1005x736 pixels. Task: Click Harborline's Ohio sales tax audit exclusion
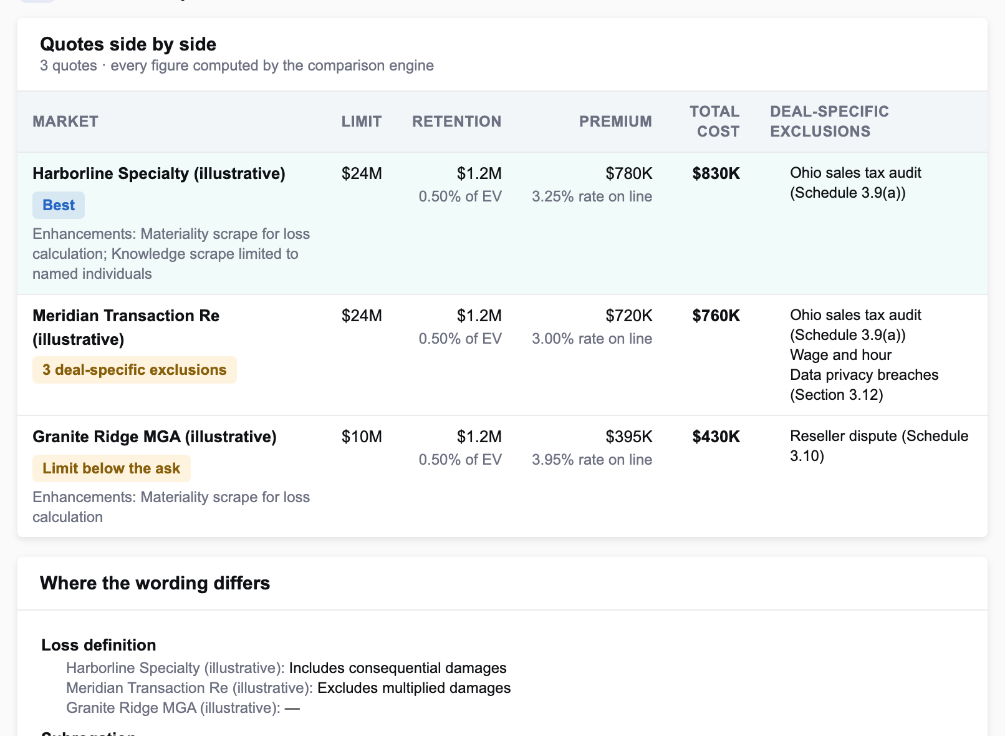pos(855,183)
